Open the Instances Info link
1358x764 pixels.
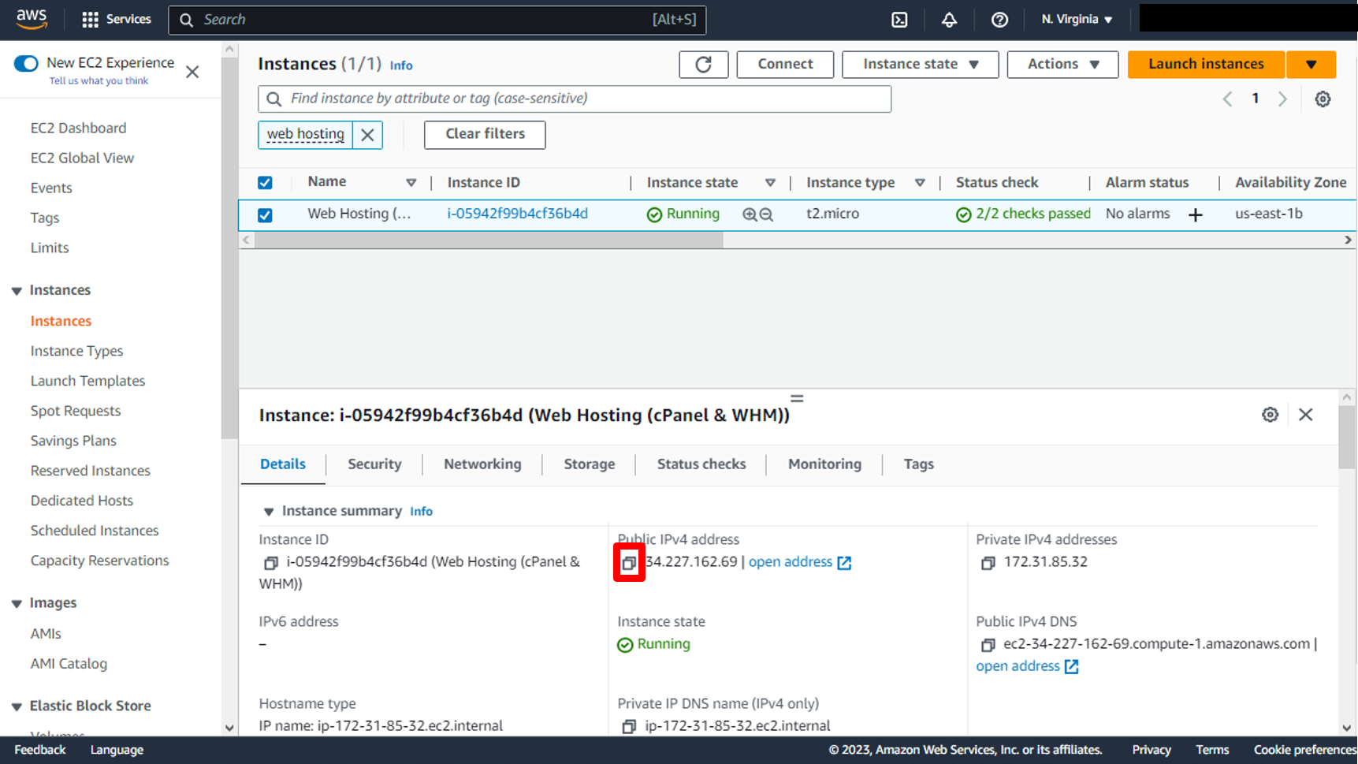(400, 66)
